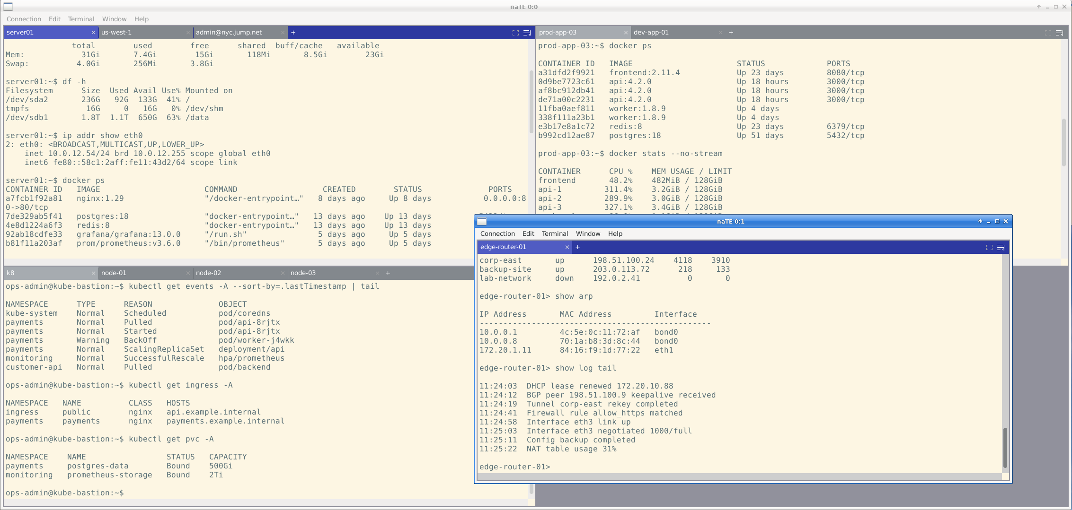Close the node-03 tab
1072x510 pixels.
click(377, 273)
